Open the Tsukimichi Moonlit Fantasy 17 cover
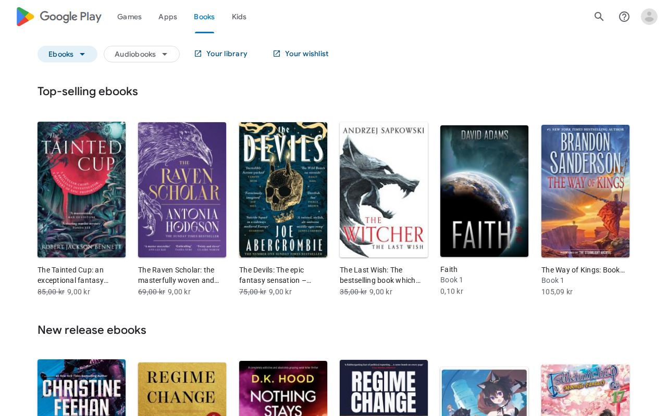Image resolution: width=667 pixels, height=416 pixels. click(x=585, y=390)
